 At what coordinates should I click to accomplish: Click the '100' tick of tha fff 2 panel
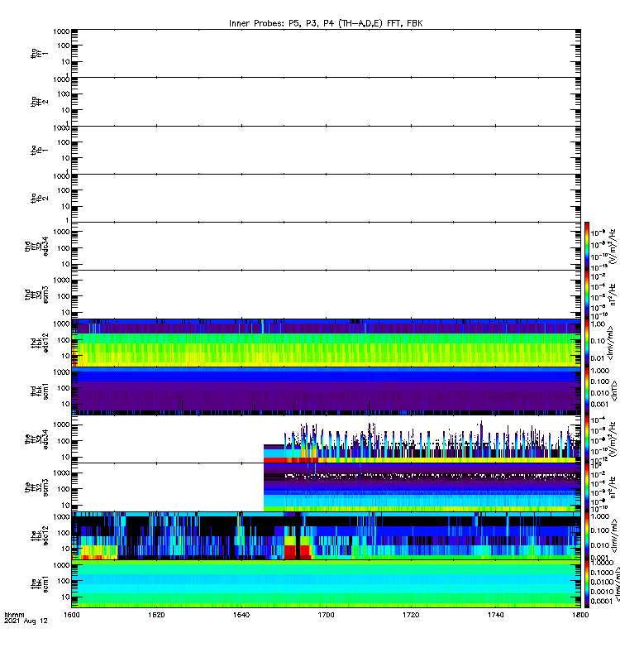[64, 94]
